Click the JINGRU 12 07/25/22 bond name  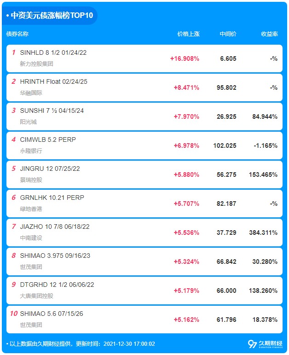[x=50, y=169]
